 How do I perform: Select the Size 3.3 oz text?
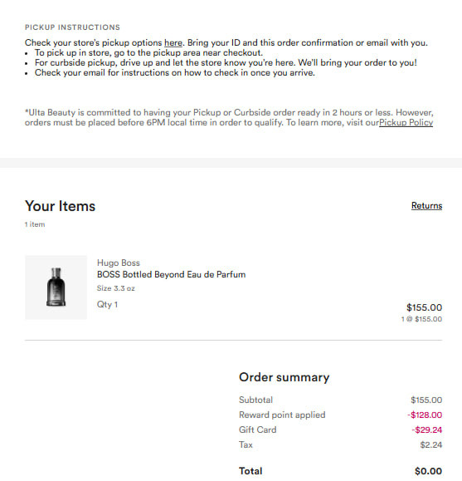click(x=116, y=288)
